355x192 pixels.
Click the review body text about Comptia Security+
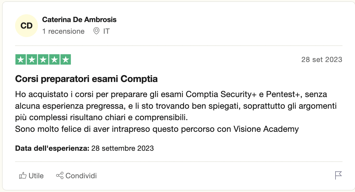tap(171, 106)
